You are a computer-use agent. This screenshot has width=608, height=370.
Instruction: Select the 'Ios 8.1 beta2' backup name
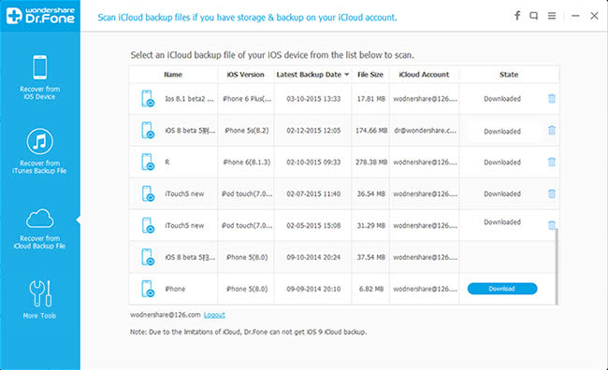tap(189, 99)
